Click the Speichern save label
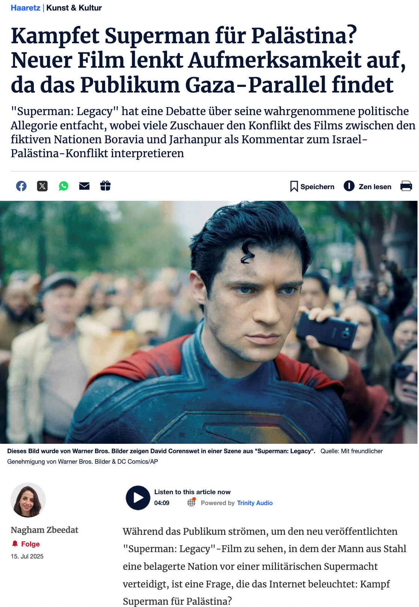 point(317,187)
